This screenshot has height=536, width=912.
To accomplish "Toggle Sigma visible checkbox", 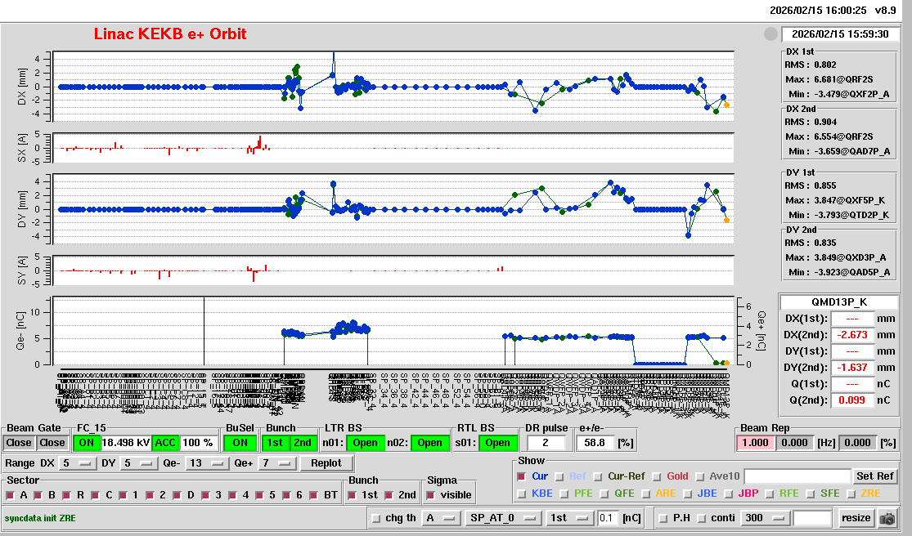I will (x=431, y=495).
